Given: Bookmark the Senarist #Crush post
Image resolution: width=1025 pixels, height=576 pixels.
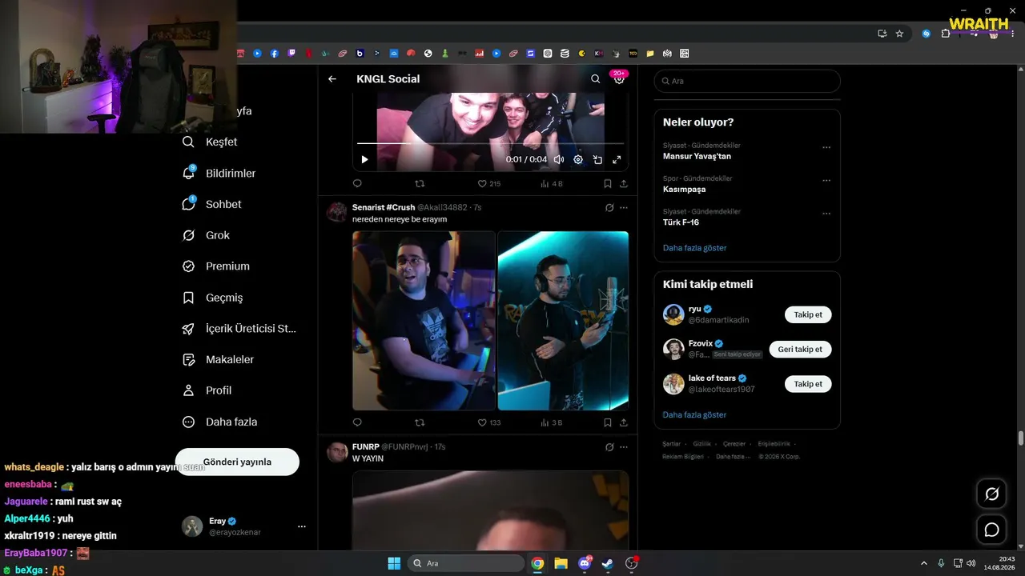Looking at the screenshot, I should 608,422.
